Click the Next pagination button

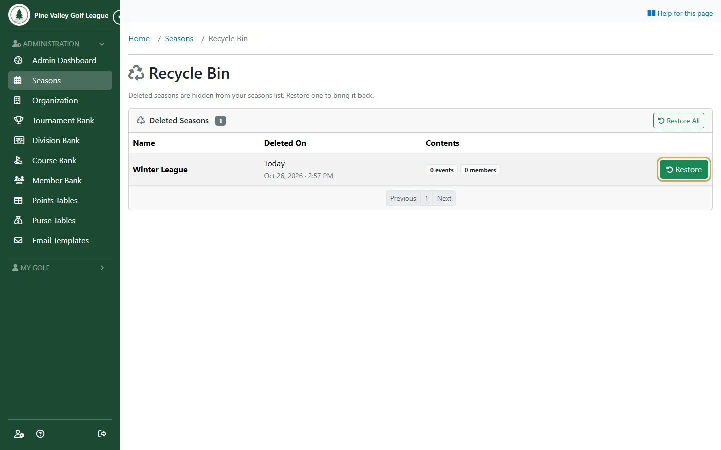coord(444,198)
